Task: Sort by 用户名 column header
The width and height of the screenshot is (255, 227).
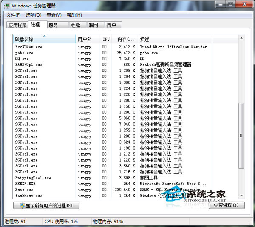Action: [88, 39]
